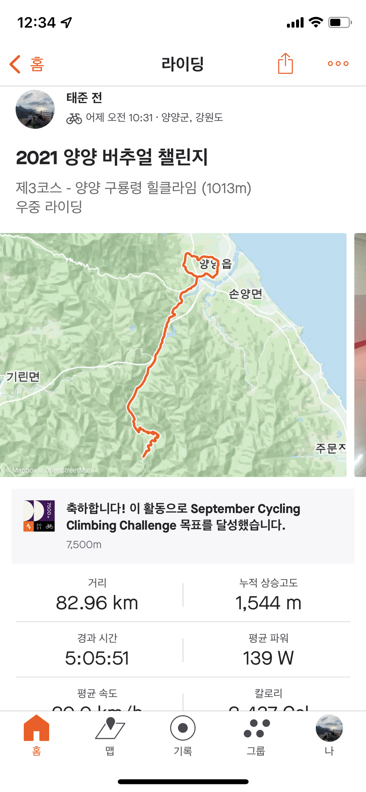Open the September Cycling Climbing Challenge badge
This screenshot has width=366, height=792.
(x=39, y=516)
